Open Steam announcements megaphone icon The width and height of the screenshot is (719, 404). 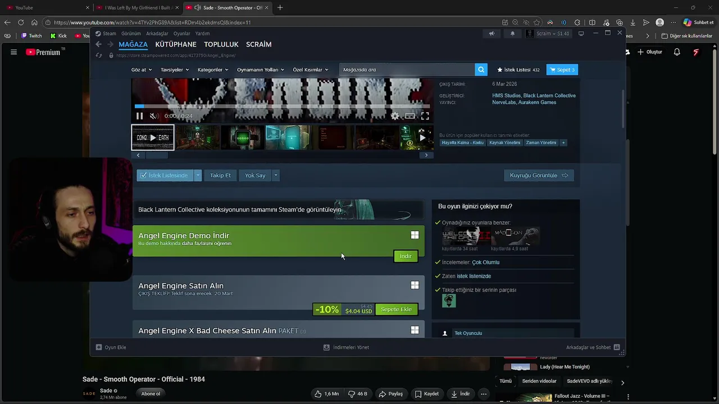click(x=492, y=34)
